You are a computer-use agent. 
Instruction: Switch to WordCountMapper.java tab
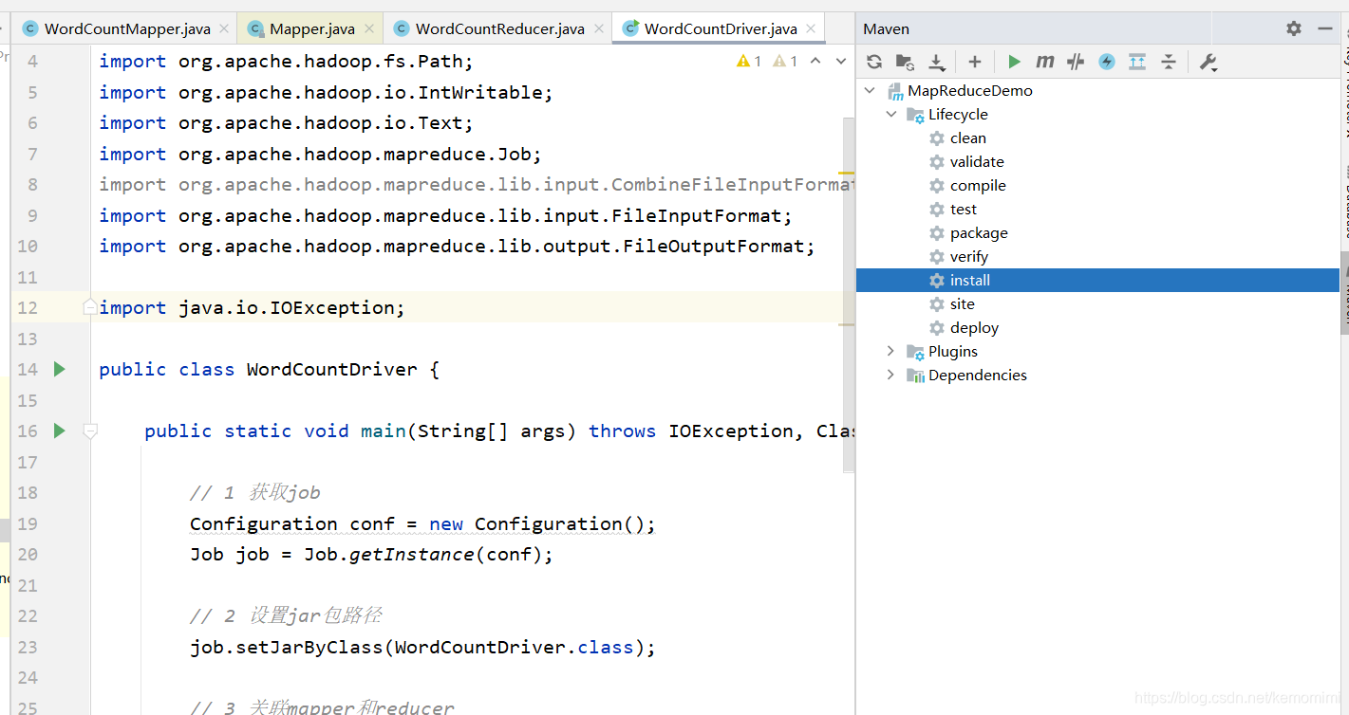tap(127, 28)
